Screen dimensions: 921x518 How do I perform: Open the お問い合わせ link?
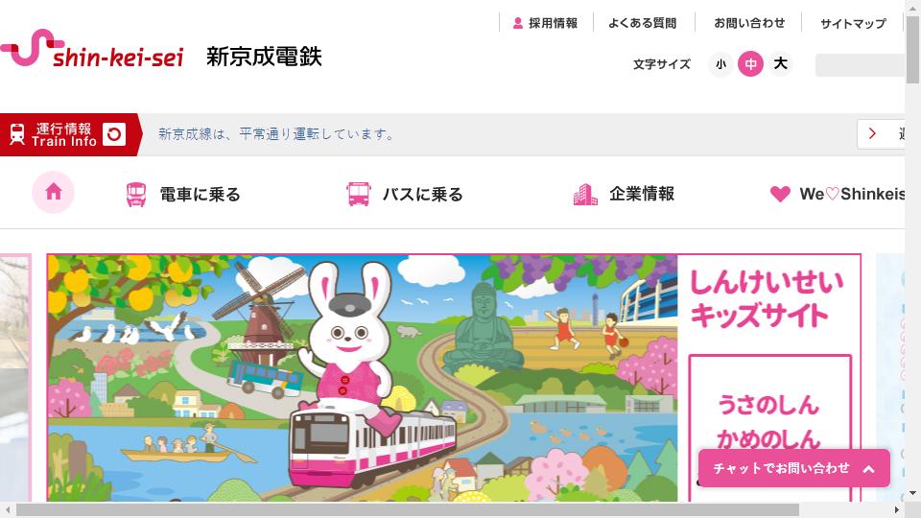pos(749,23)
